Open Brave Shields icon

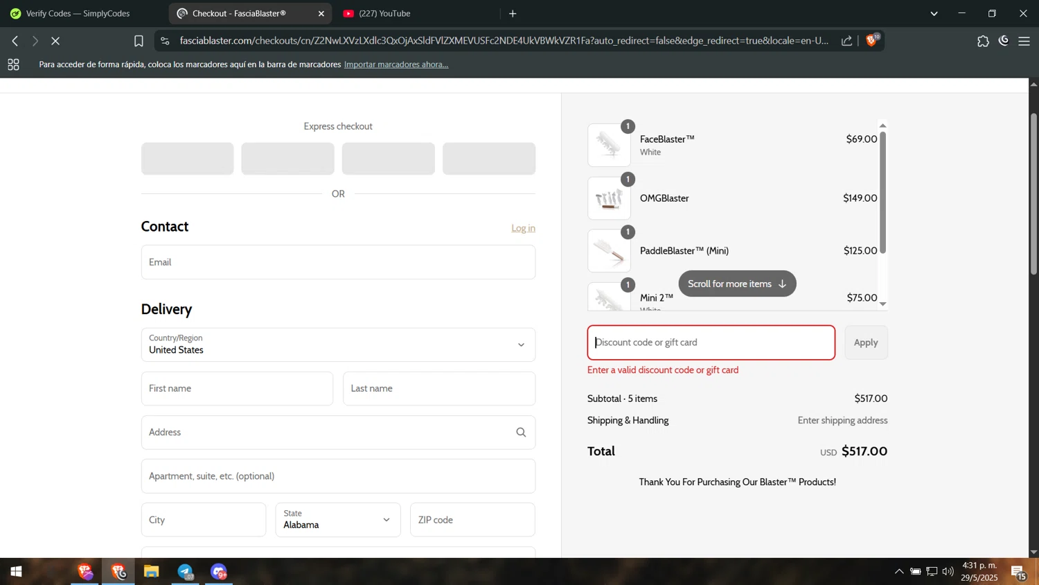pos(872,40)
